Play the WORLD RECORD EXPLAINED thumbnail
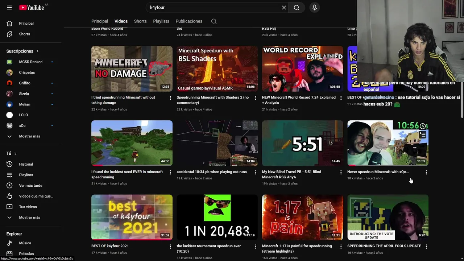 pos(303,69)
